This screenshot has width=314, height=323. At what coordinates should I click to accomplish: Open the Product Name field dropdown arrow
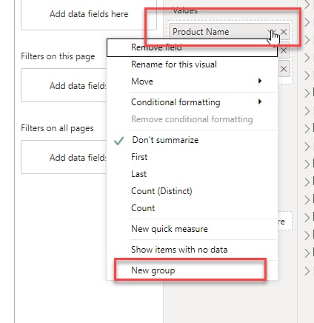(272, 32)
